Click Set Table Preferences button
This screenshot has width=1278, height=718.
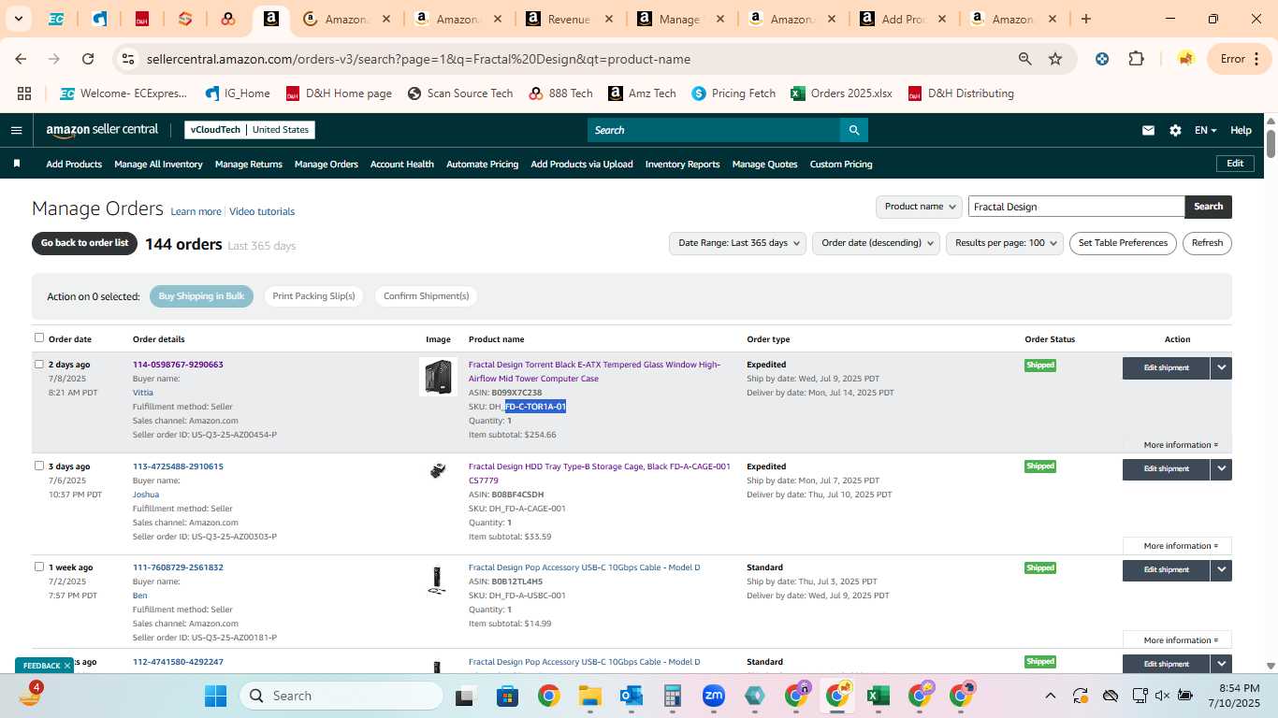pyautogui.click(x=1123, y=243)
